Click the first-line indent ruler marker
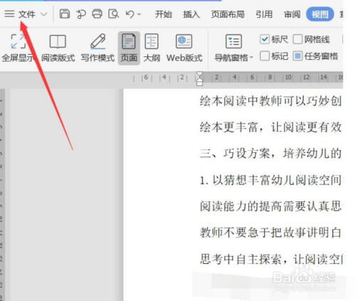Screen dimensions: 356x301 (200, 75)
